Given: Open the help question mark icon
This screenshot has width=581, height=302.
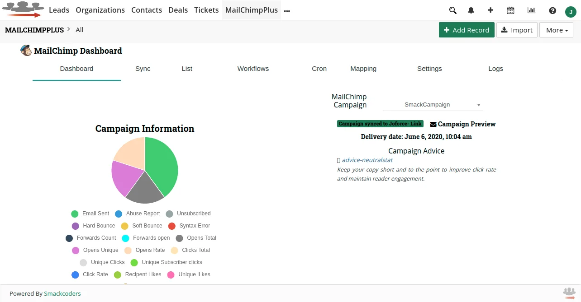Looking at the screenshot, I should 552,10.
